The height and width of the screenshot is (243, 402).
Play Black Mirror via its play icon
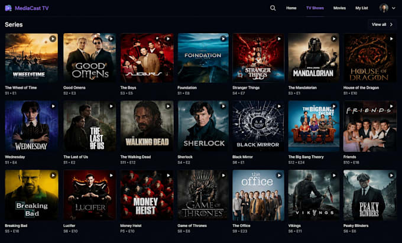tap(279, 106)
